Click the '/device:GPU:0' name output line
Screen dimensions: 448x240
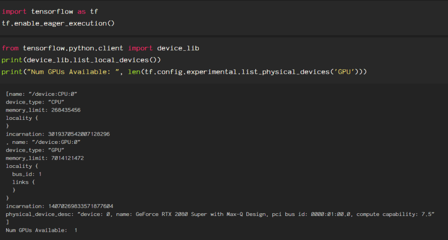43,142
